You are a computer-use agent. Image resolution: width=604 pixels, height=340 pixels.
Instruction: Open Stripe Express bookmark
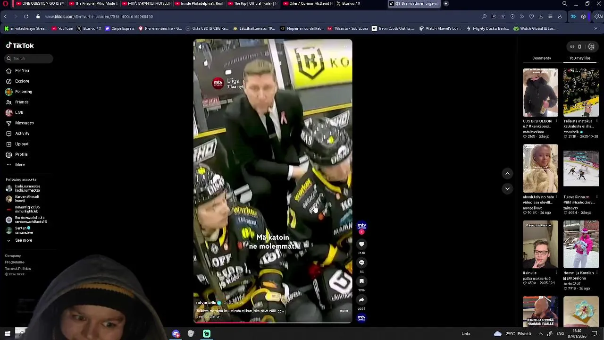(120, 28)
